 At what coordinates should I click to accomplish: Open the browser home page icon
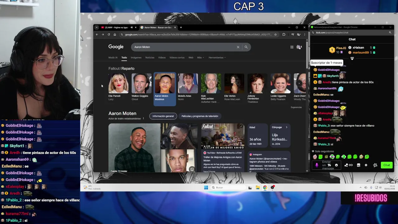point(115,35)
